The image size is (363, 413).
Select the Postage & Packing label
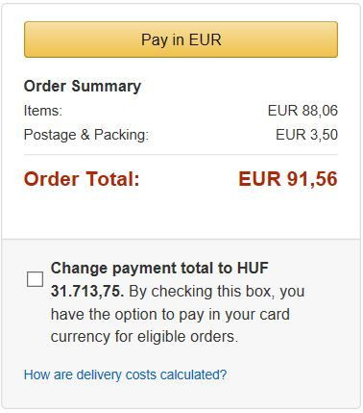(86, 135)
